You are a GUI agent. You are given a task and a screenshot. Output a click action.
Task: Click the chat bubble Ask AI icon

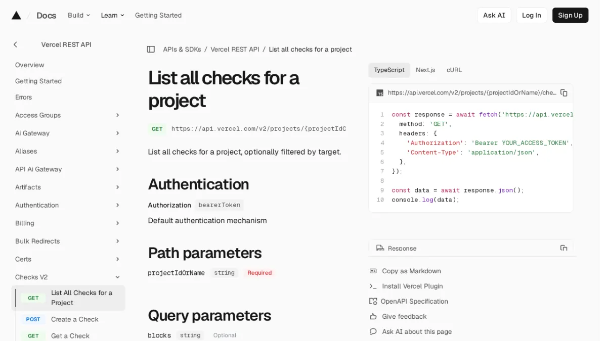coord(373,332)
